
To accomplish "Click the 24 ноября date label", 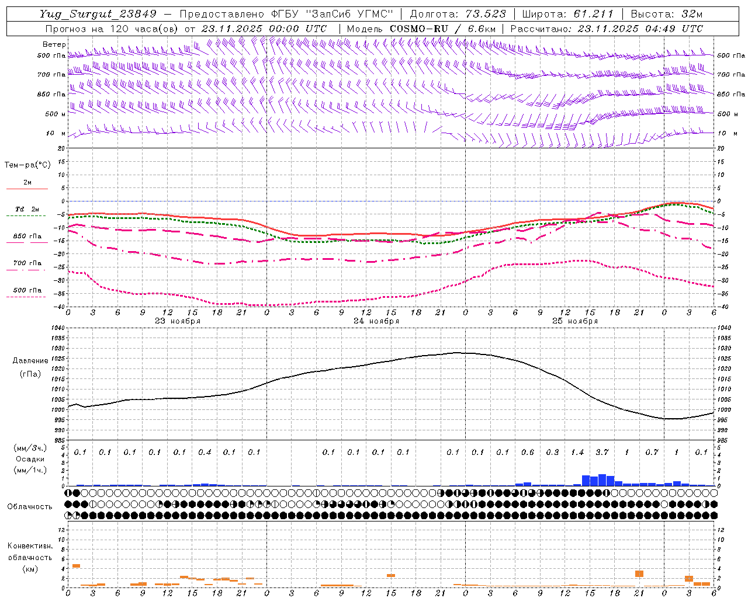I will coord(376,321).
